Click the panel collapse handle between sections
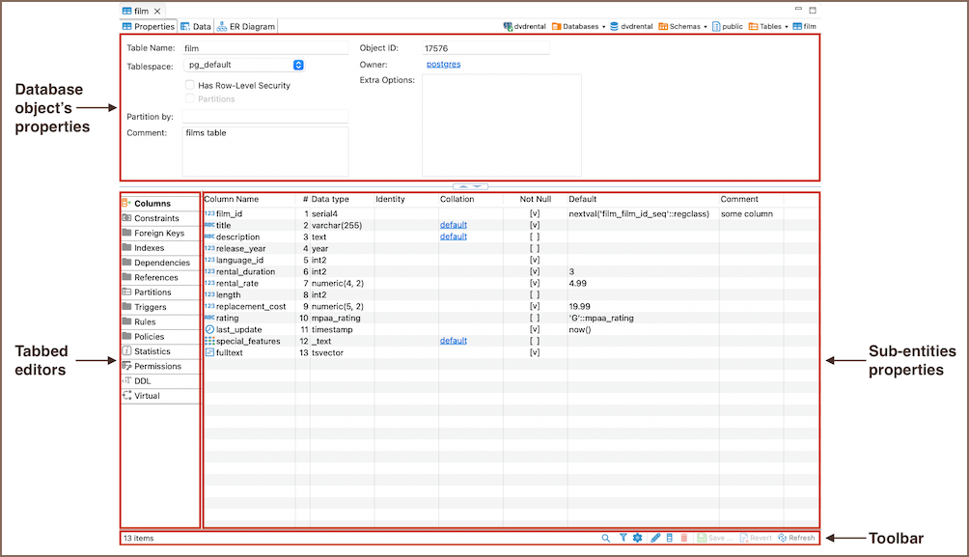Image resolution: width=969 pixels, height=557 pixels. tap(470, 185)
